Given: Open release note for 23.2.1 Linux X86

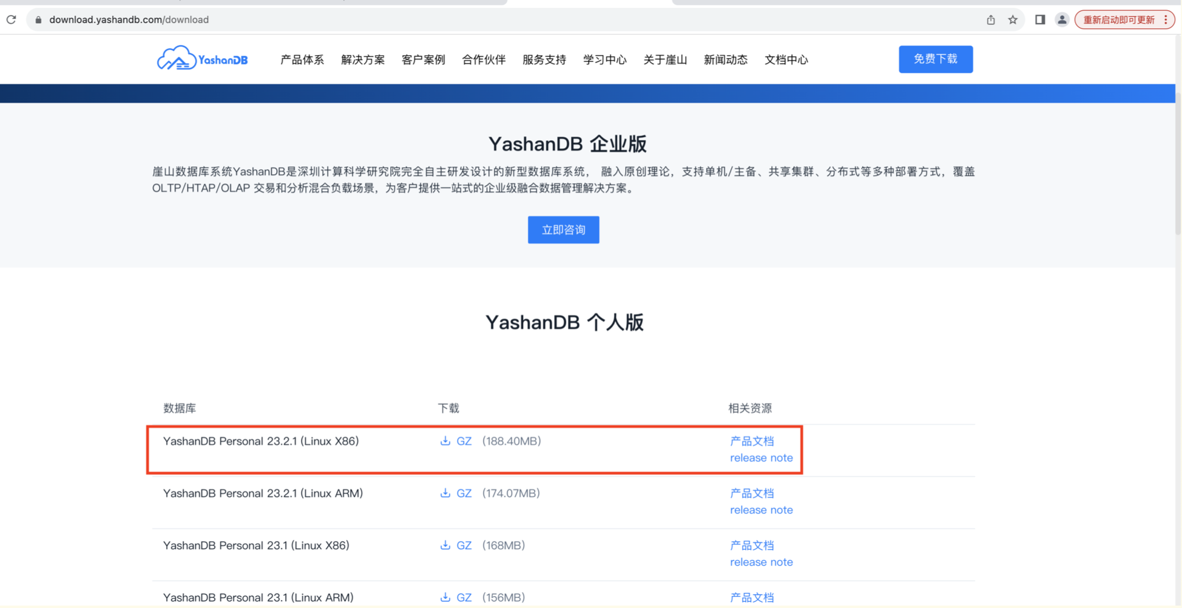Looking at the screenshot, I should pyautogui.click(x=762, y=458).
